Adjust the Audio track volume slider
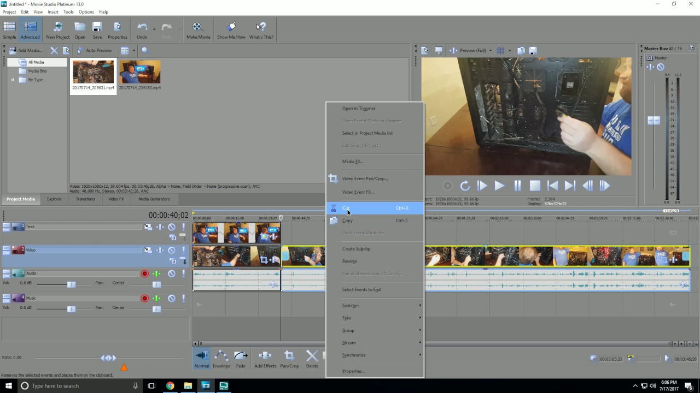This screenshot has width=700, height=393. (71, 284)
